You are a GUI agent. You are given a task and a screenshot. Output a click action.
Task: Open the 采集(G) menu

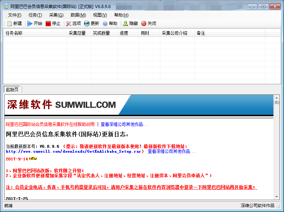[56, 15]
